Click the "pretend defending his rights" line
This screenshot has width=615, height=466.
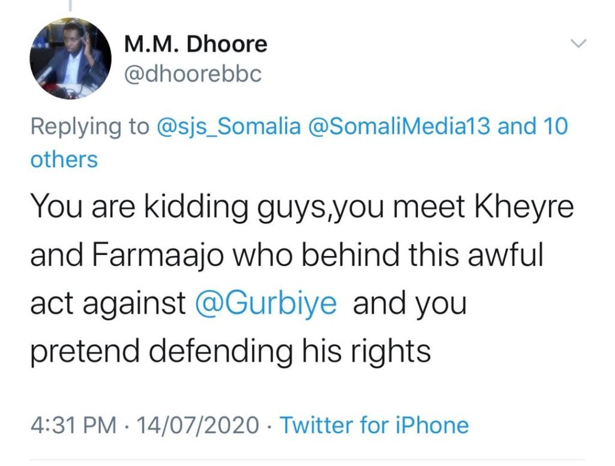click(230, 351)
